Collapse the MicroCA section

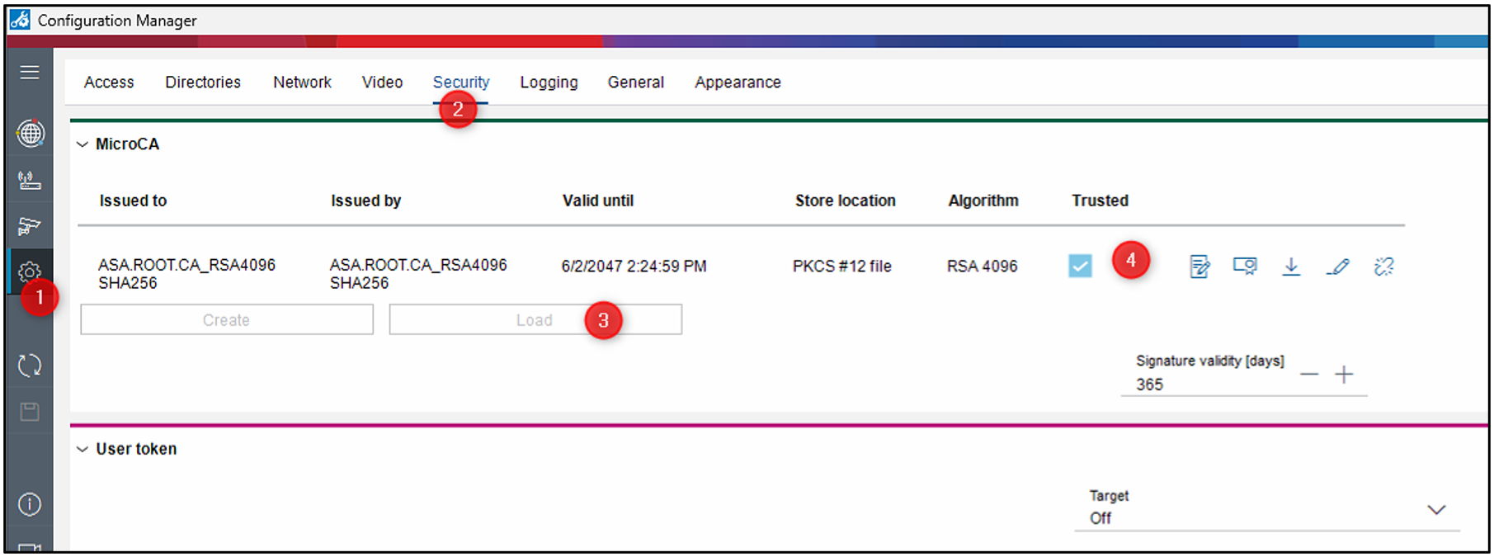click(82, 144)
